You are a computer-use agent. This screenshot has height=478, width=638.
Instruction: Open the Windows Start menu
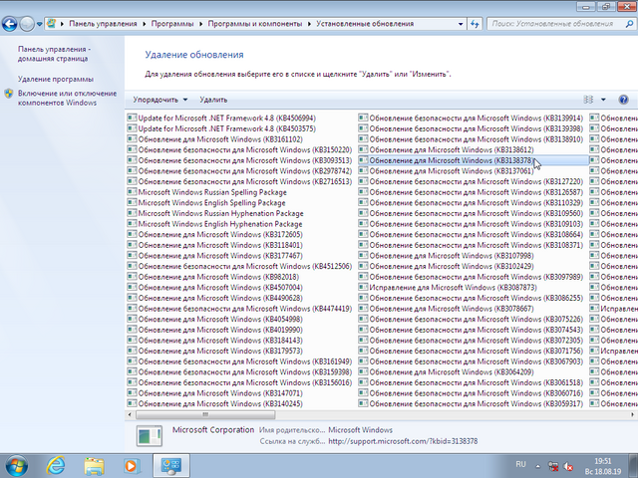click(16, 466)
